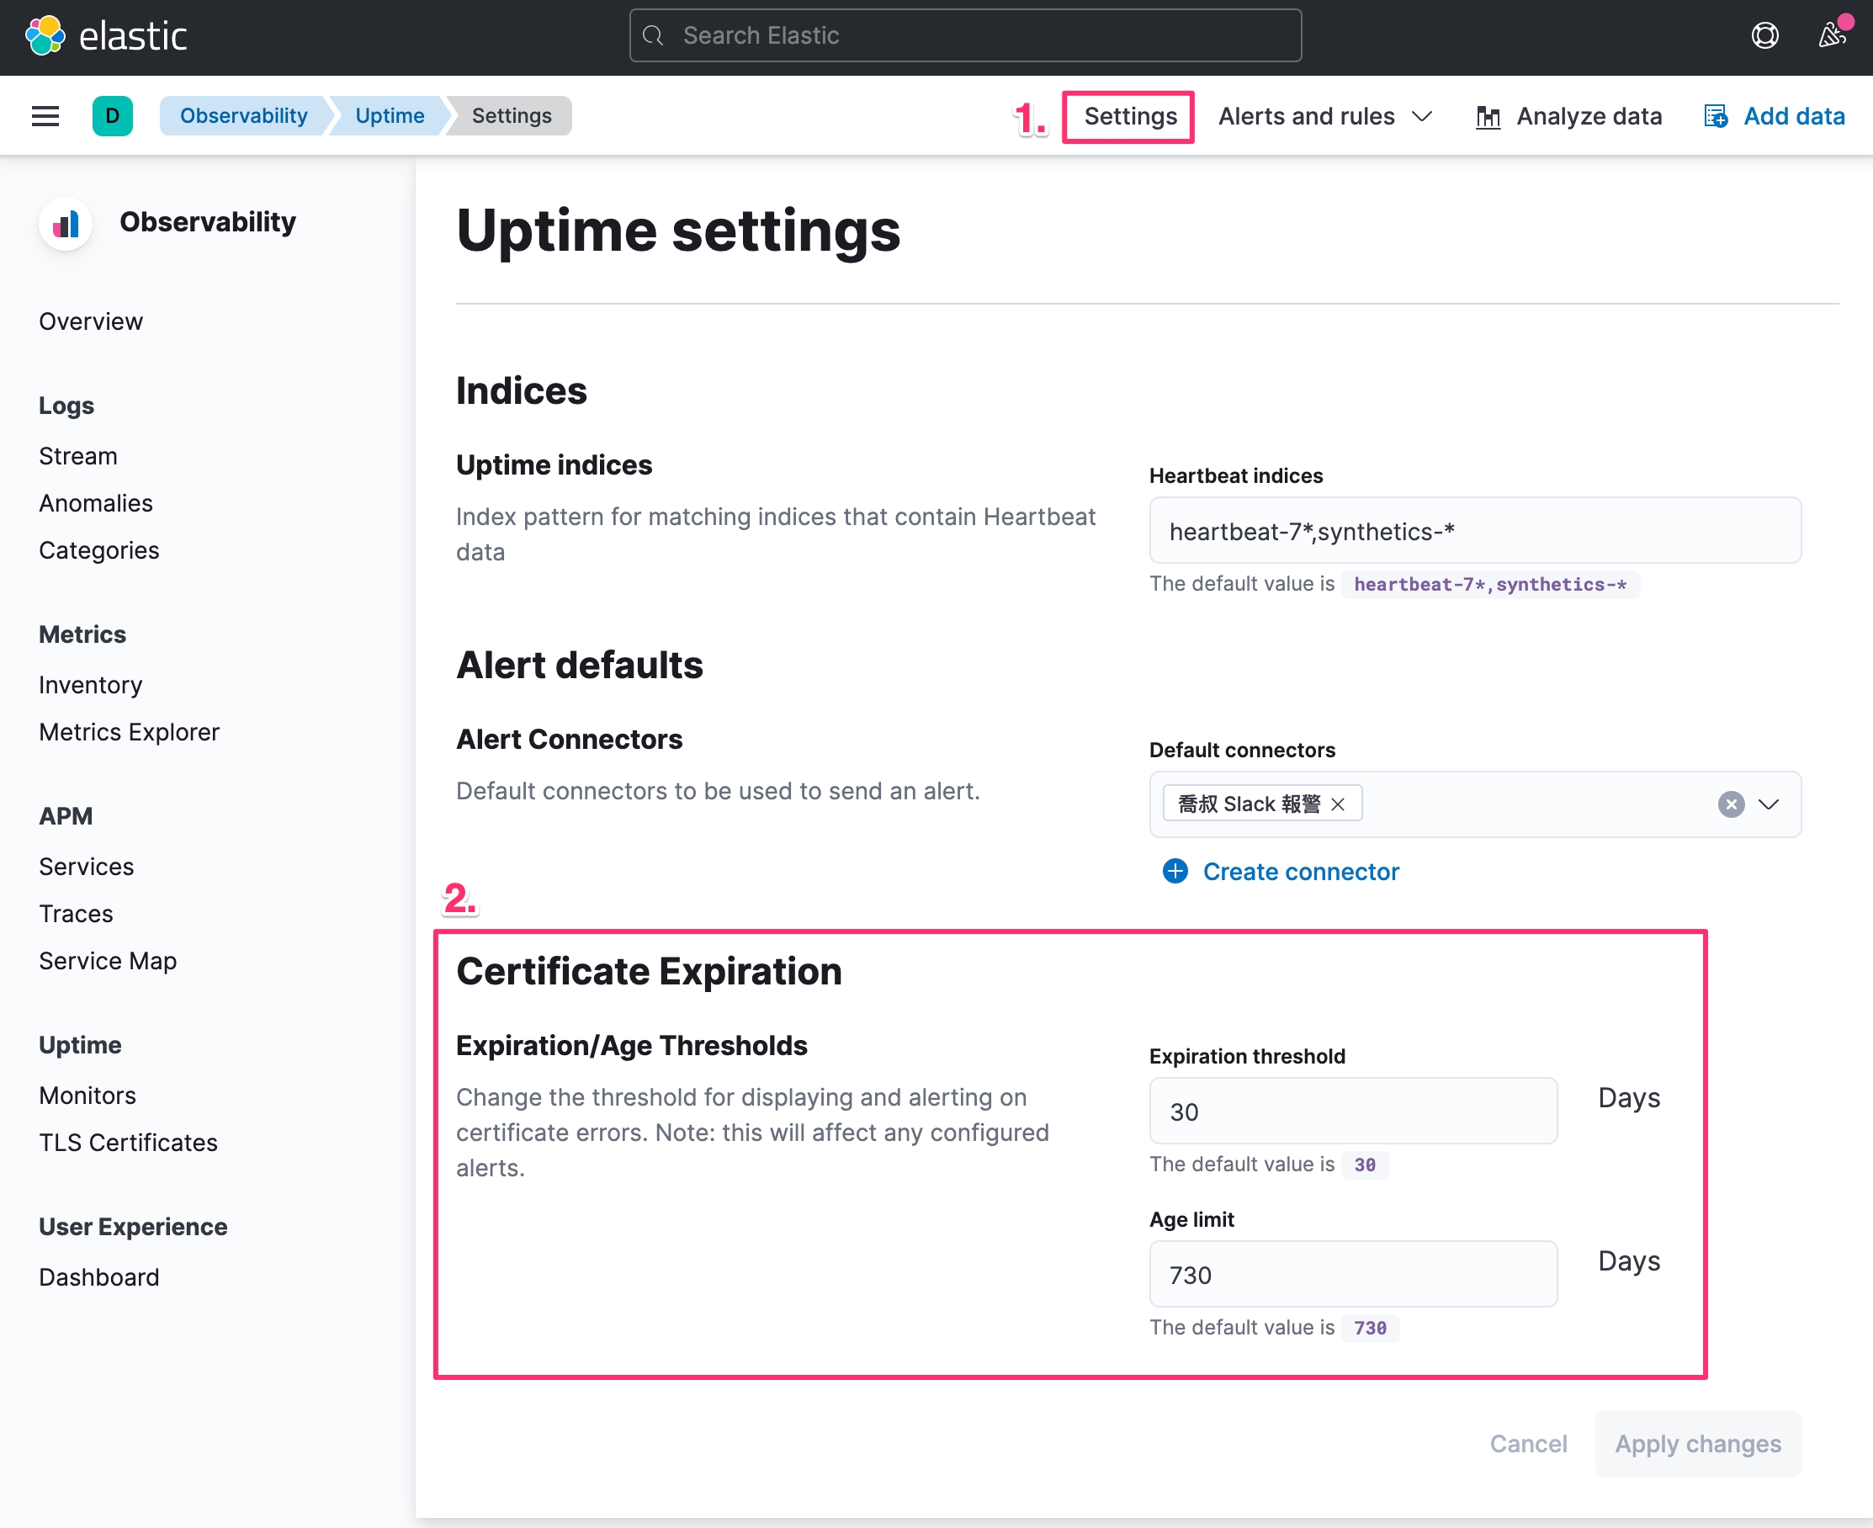Click the Apply changes button
This screenshot has width=1873, height=1528.
click(x=1698, y=1444)
